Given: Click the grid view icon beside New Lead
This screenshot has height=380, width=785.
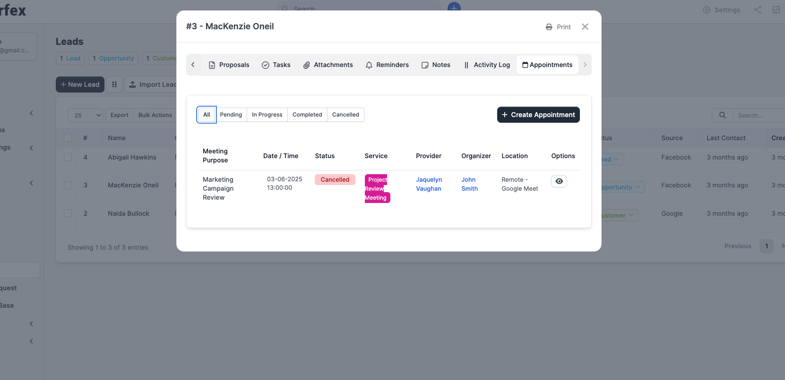Looking at the screenshot, I should [114, 84].
